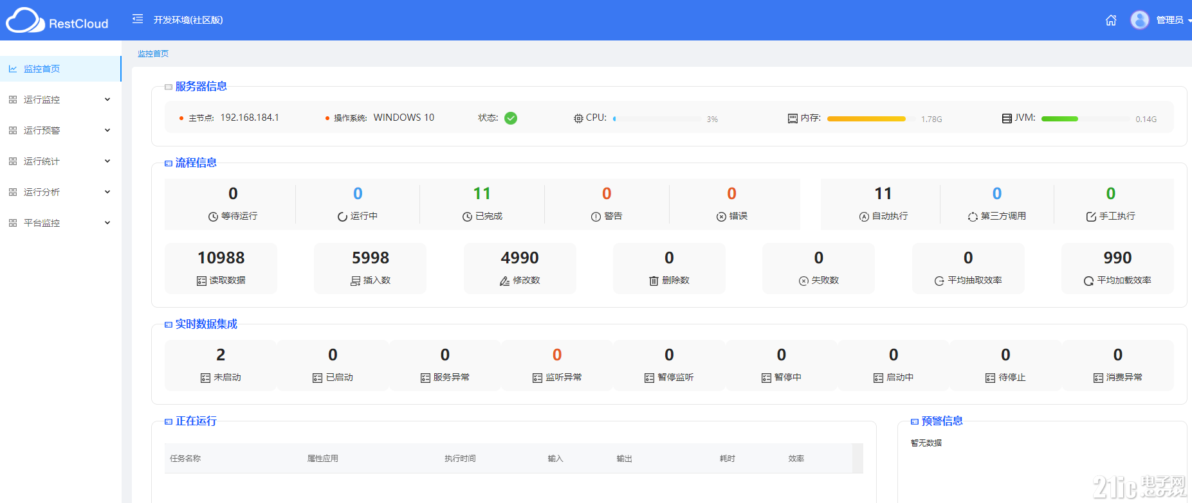Viewport: 1192px width, 503px height.
Task: Click the grid icon next to 平台监控
Action: [x=13, y=223]
